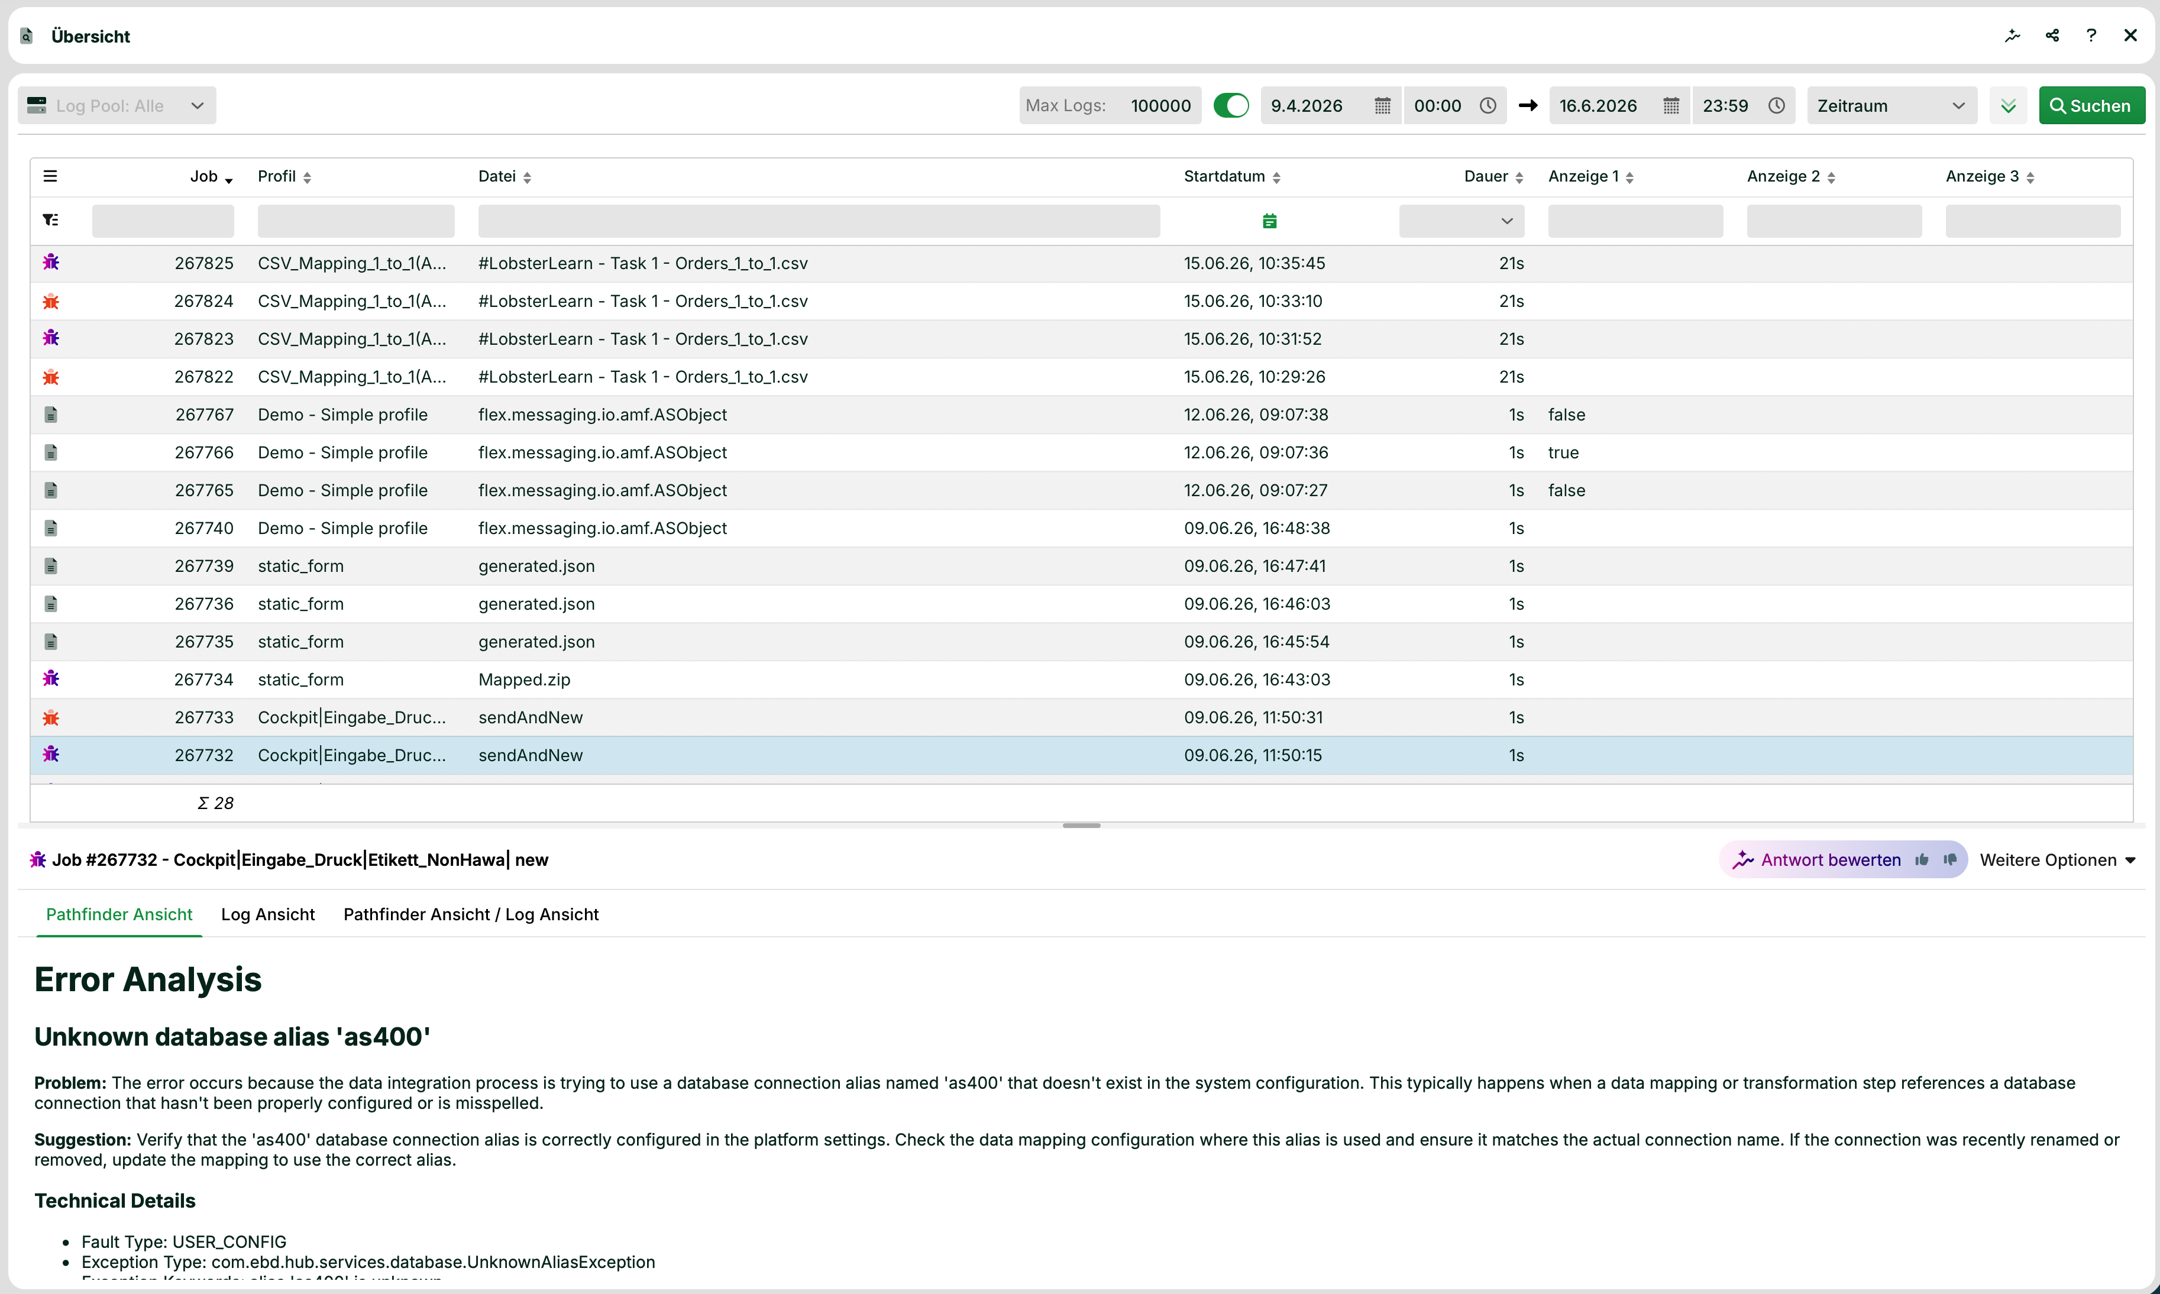Sort by the Profil column header
Viewport: 2160px width, 1294px height.
coord(284,176)
